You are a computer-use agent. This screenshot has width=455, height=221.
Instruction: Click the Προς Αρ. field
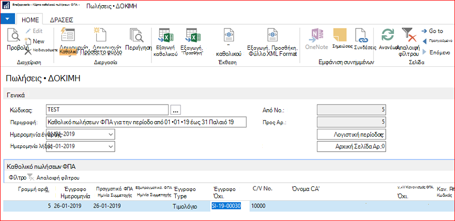pos(352,122)
